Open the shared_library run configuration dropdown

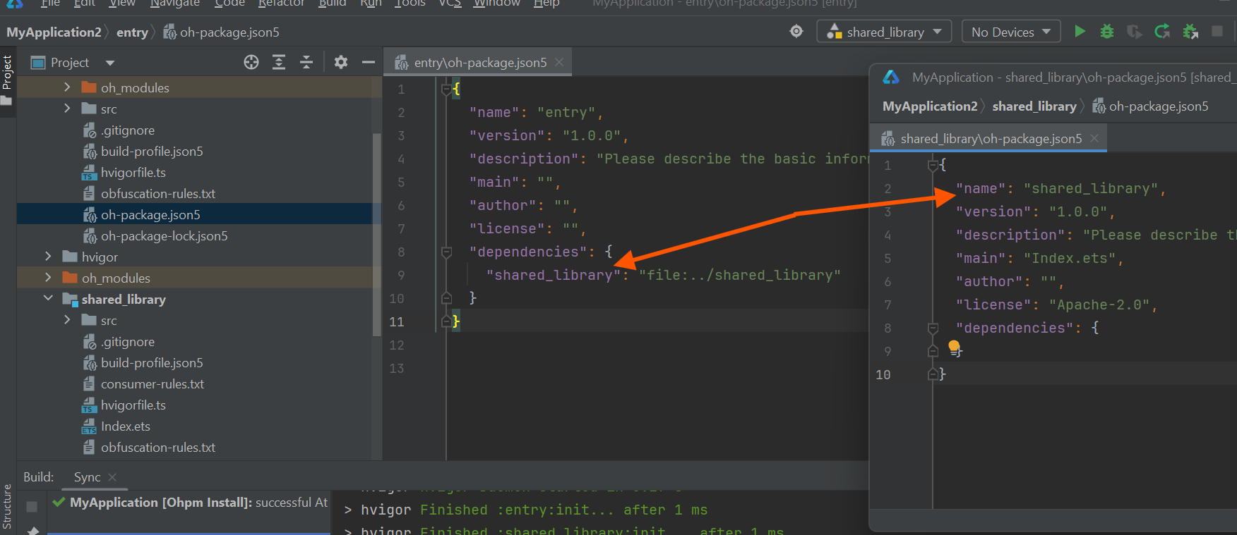pyautogui.click(x=885, y=32)
